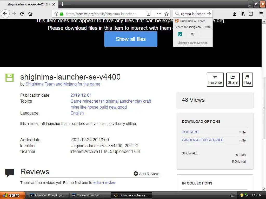View site information icon in address bar

pyautogui.click(x=56, y=14)
